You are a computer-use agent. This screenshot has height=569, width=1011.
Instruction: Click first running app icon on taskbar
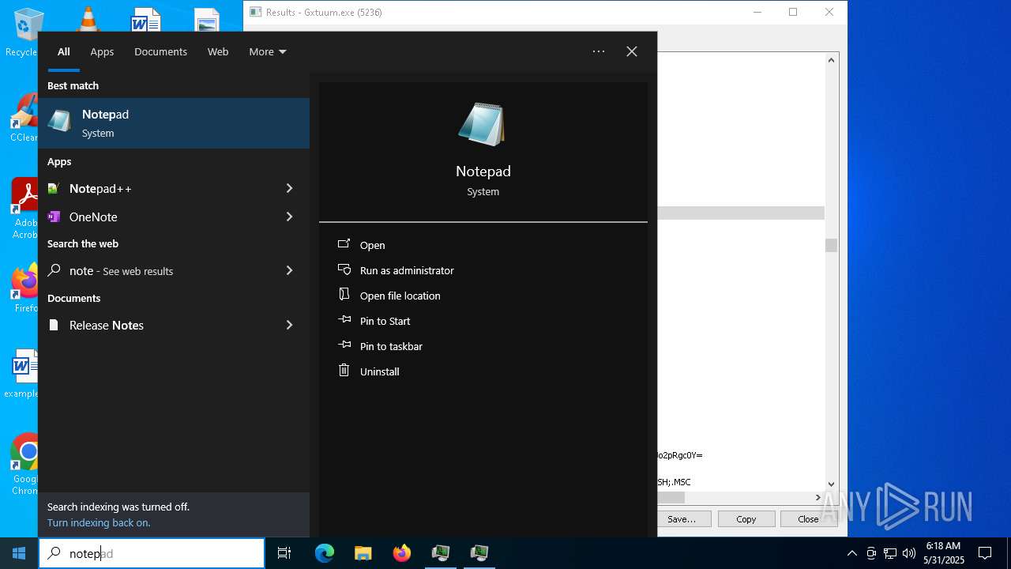[x=440, y=553]
